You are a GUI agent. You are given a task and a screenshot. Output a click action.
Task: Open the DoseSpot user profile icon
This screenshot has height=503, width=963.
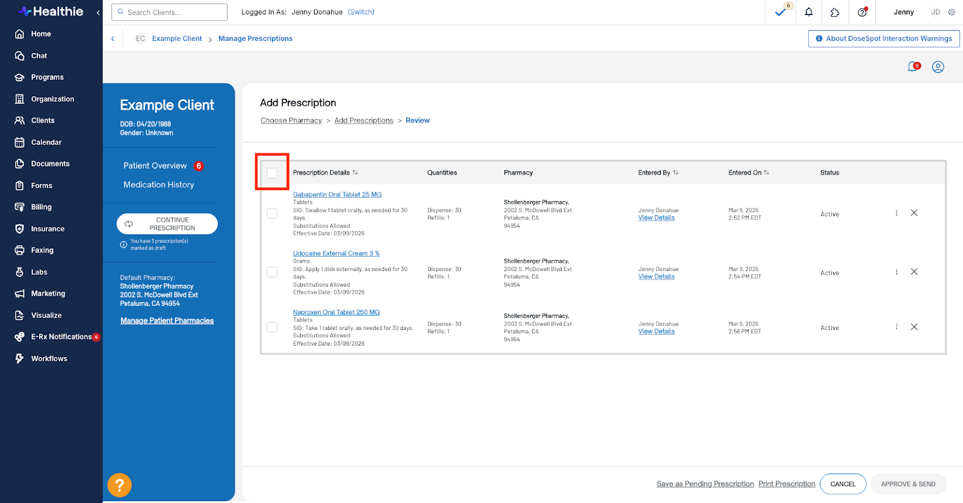(938, 67)
